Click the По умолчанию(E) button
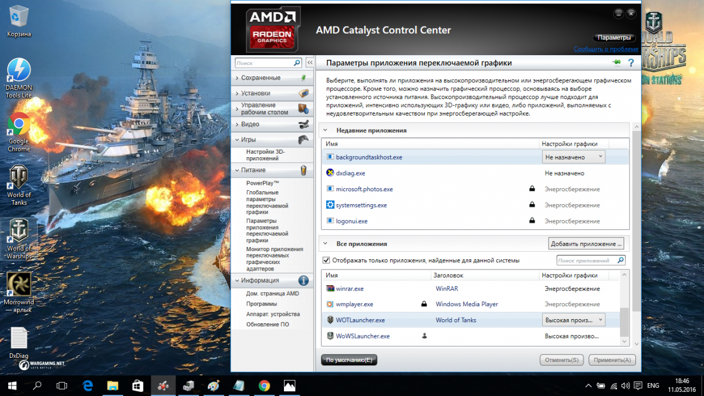The width and height of the screenshot is (704, 396). pyautogui.click(x=349, y=360)
